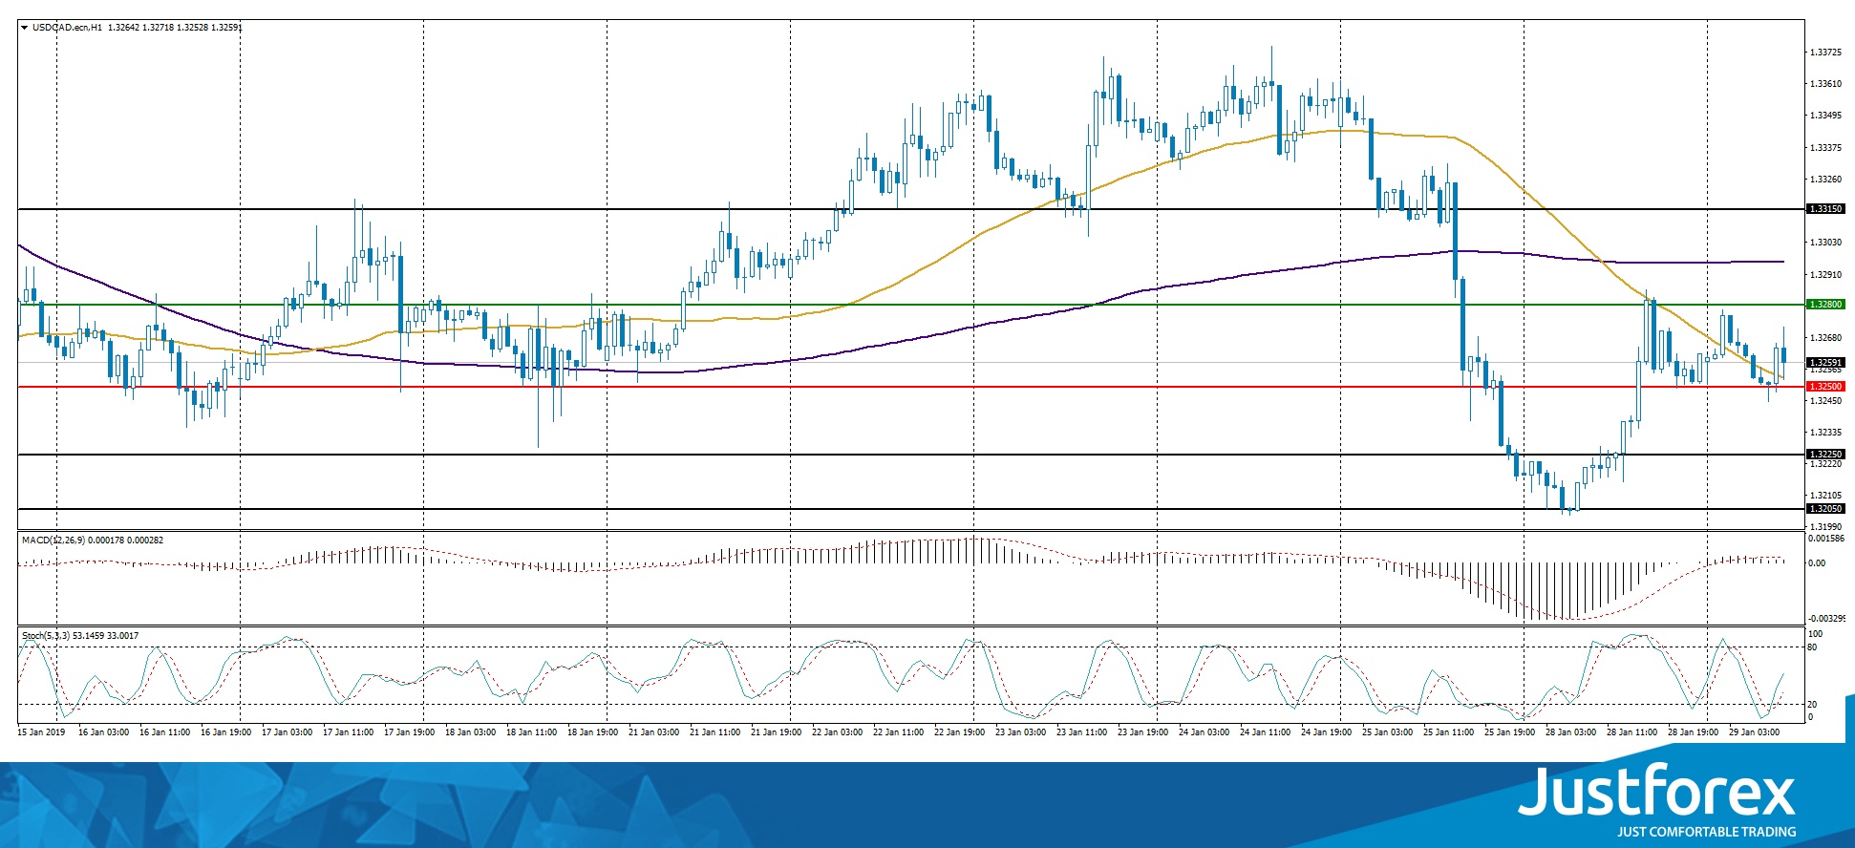Image resolution: width=1855 pixels, height=848 pixels.
Task: Click the 1.33375 price axis label
Action: [x=1826, y=148]
